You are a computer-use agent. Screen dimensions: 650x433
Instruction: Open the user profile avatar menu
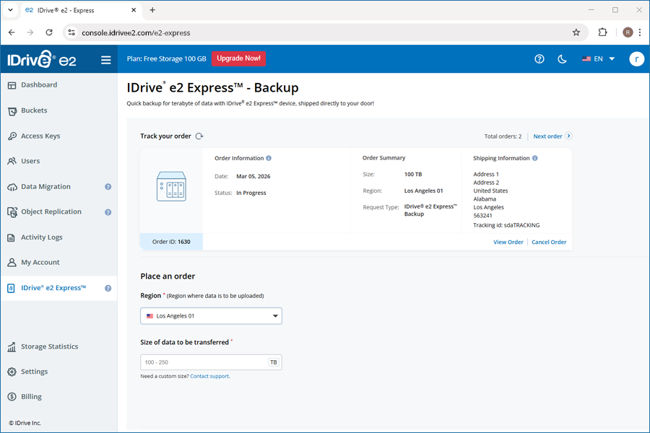[636, 59]
